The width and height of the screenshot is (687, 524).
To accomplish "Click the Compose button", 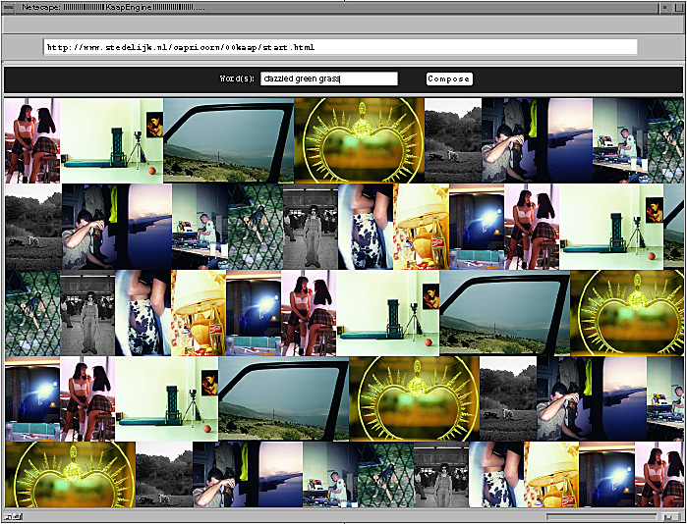I will pyautogui.click(x=449, y=79).
